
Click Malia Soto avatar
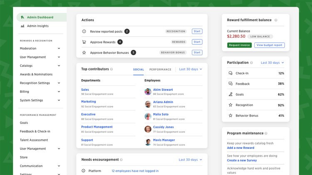click(x=148, y=117)
